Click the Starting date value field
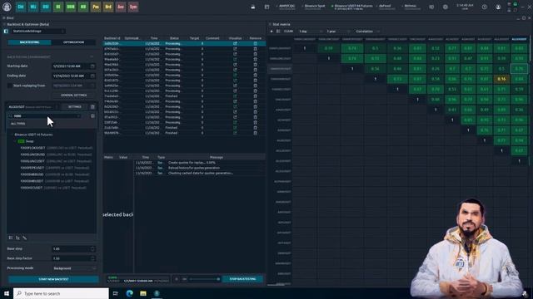 tap(70, 66)
